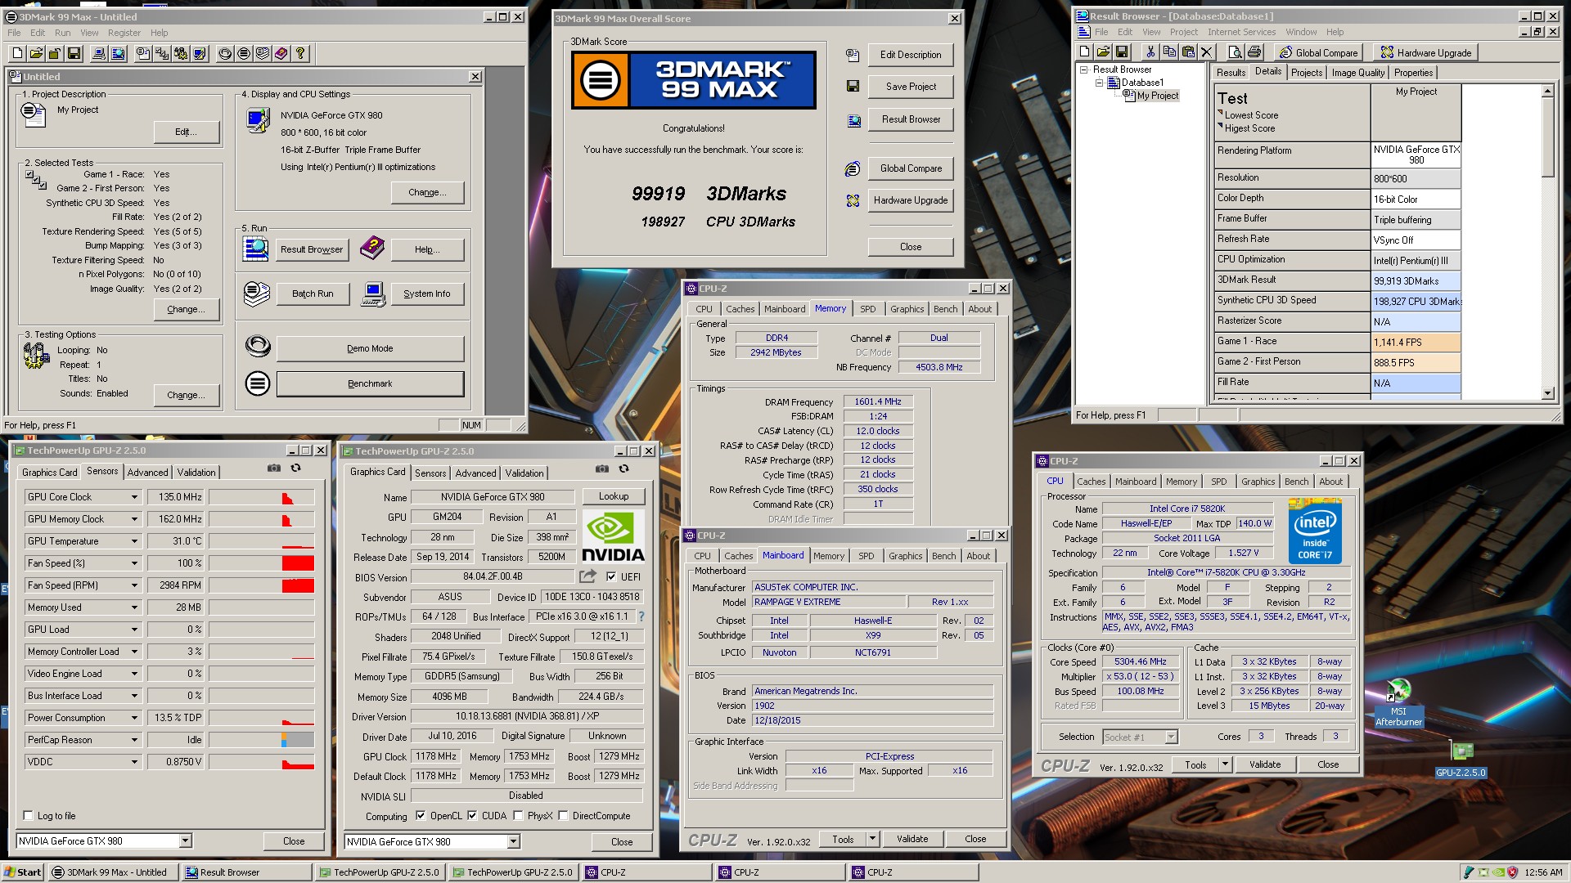This screenshot has width=1571, height=883.
Task: Open Internet Services menu in Result Browser
Action: (x=1241, y=32)
